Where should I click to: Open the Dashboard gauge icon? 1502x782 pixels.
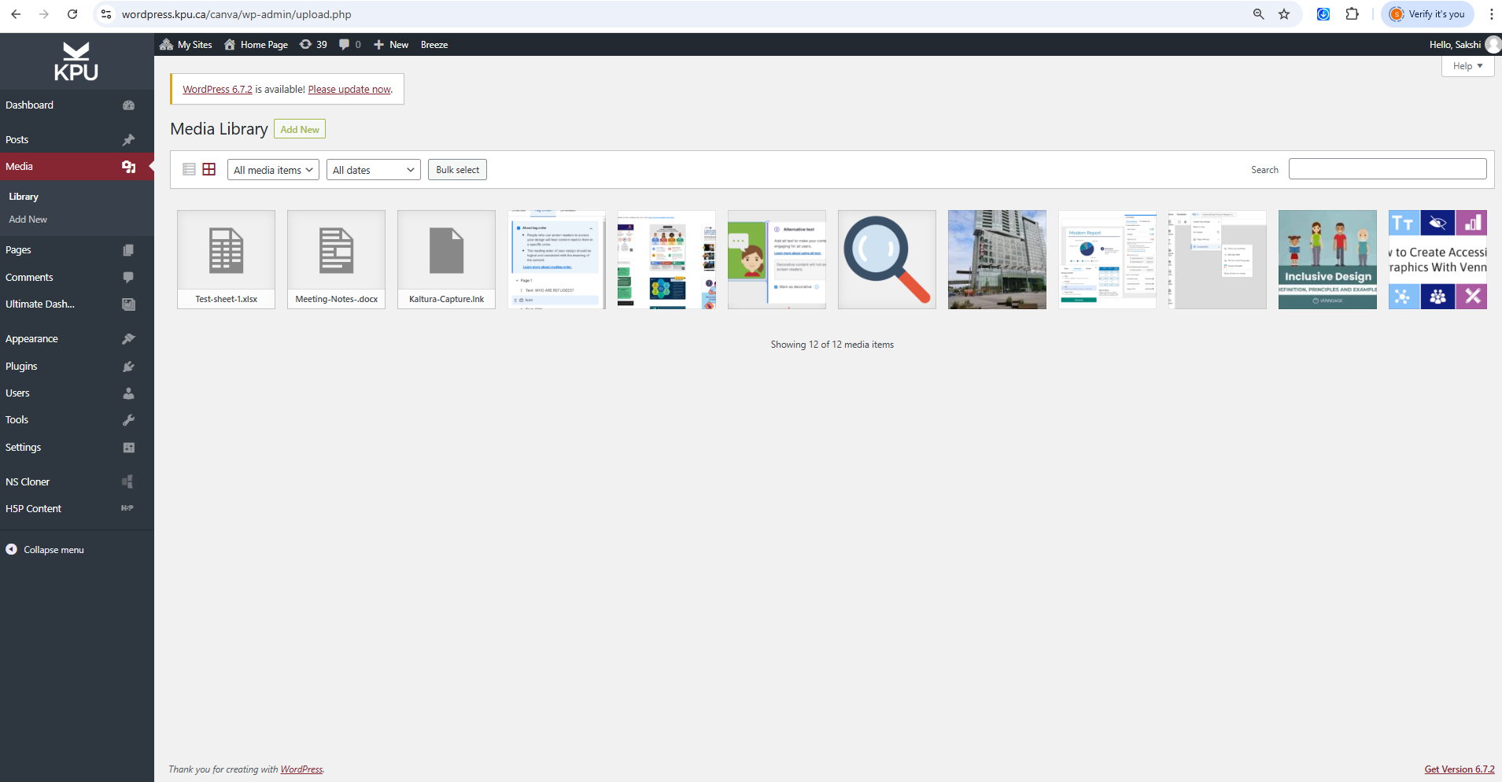[x=129, y=105]
